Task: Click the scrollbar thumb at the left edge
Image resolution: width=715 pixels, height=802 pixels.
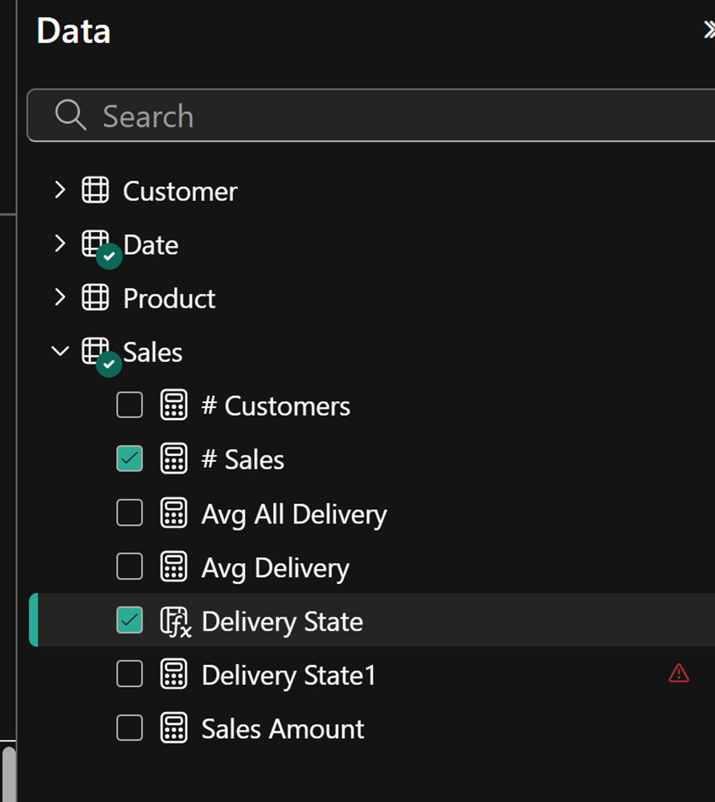Action: click(9, 773)
